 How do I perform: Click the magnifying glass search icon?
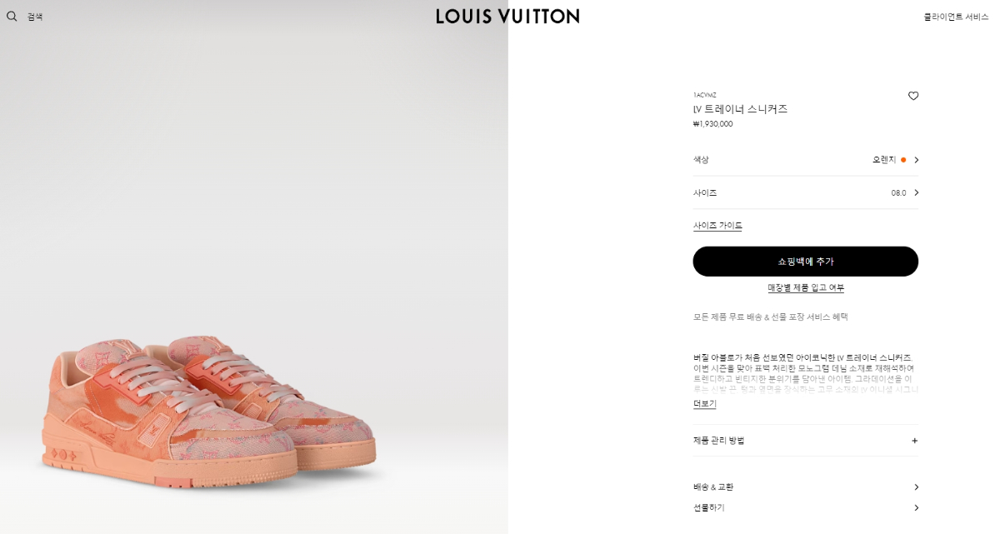tap(12, 16)
